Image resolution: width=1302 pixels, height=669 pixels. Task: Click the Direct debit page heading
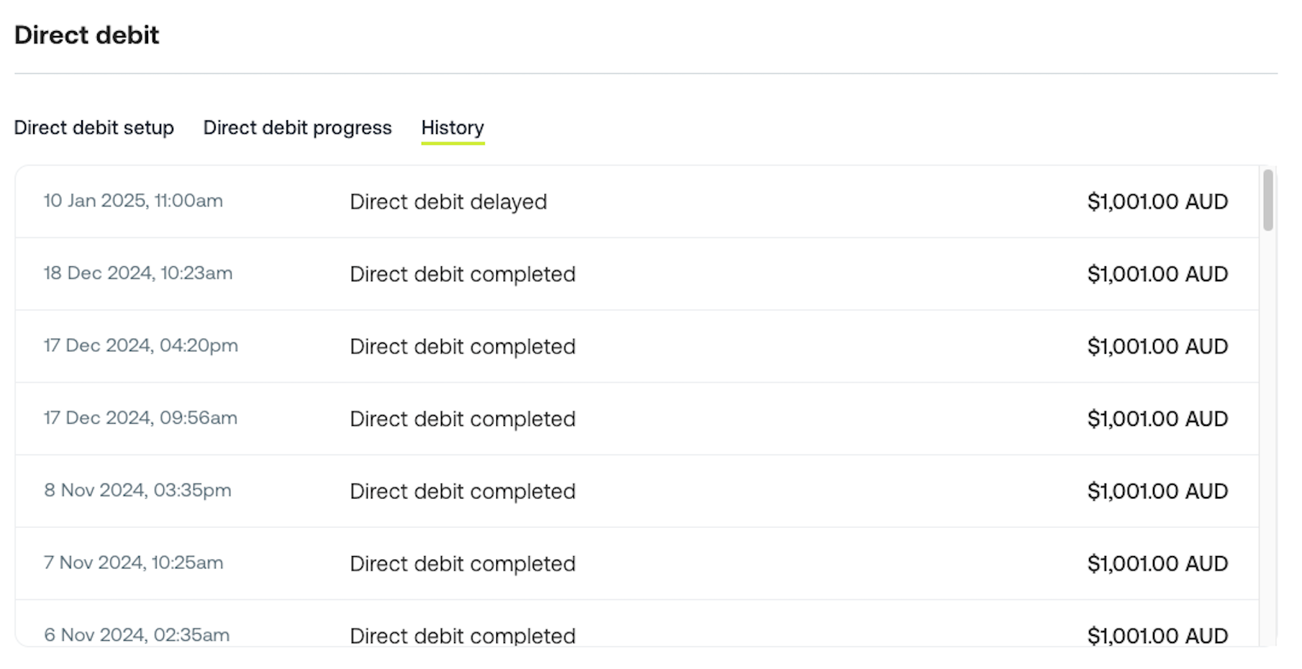pyautogui.click(x=86, y=35)
